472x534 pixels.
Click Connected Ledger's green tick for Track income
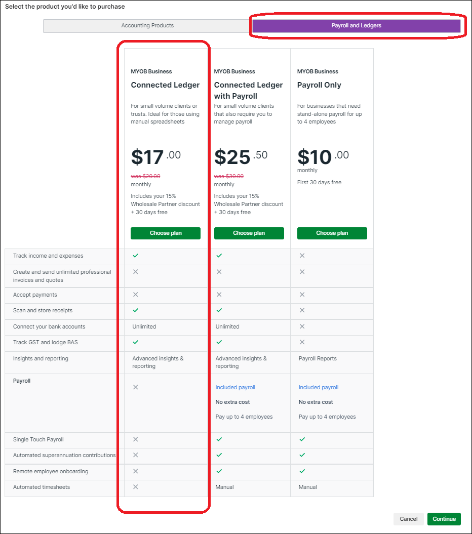(x=135, y=256)
